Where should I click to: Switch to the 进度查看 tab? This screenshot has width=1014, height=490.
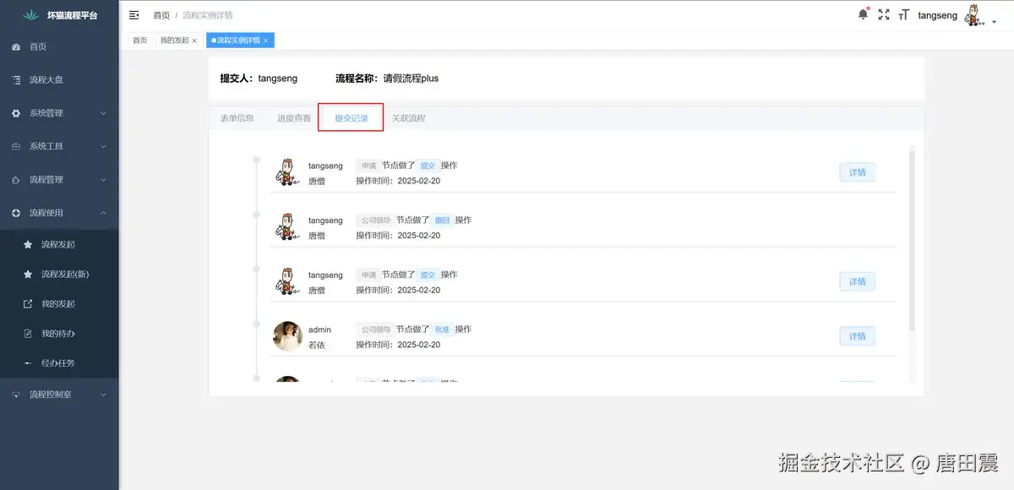(x=294, y=118)
